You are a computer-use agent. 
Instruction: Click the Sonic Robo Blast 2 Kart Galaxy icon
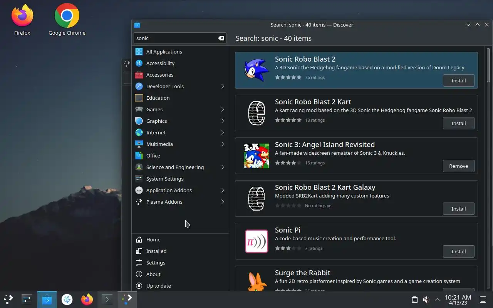point(257,198)
